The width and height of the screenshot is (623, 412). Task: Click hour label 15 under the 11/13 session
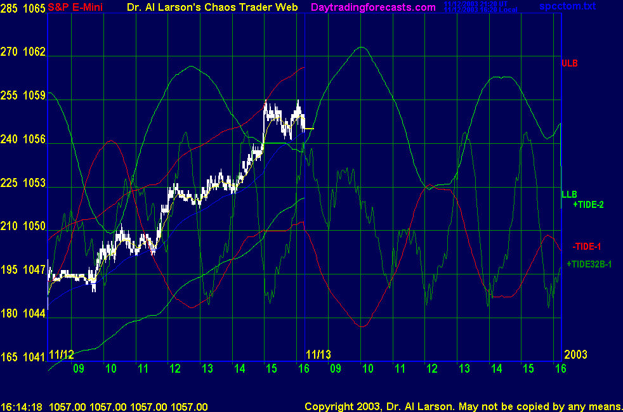click(528, 369)
